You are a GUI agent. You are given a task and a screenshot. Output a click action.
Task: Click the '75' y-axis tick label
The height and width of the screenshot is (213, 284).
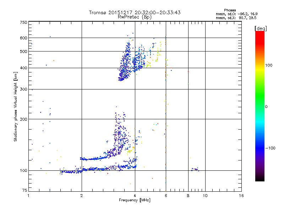pos(25,190)
